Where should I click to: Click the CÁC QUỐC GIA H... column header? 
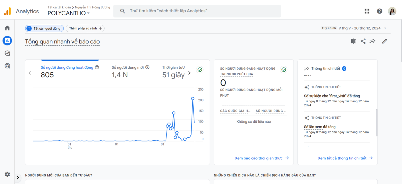pos(235,111)
